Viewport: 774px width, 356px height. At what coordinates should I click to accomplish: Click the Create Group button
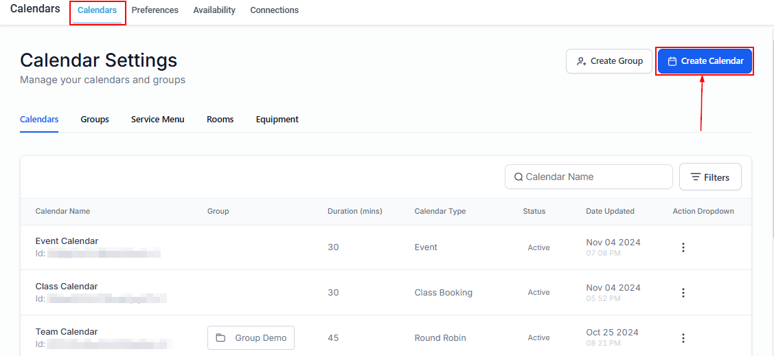click(x=609, y=61)
